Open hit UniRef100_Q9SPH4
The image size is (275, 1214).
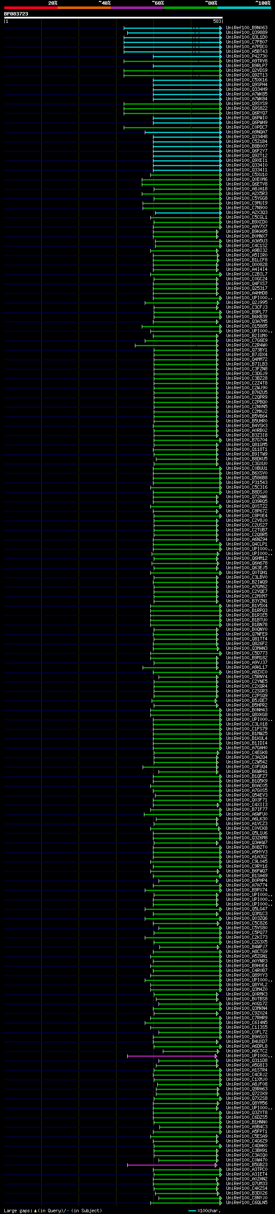point(247,84)
